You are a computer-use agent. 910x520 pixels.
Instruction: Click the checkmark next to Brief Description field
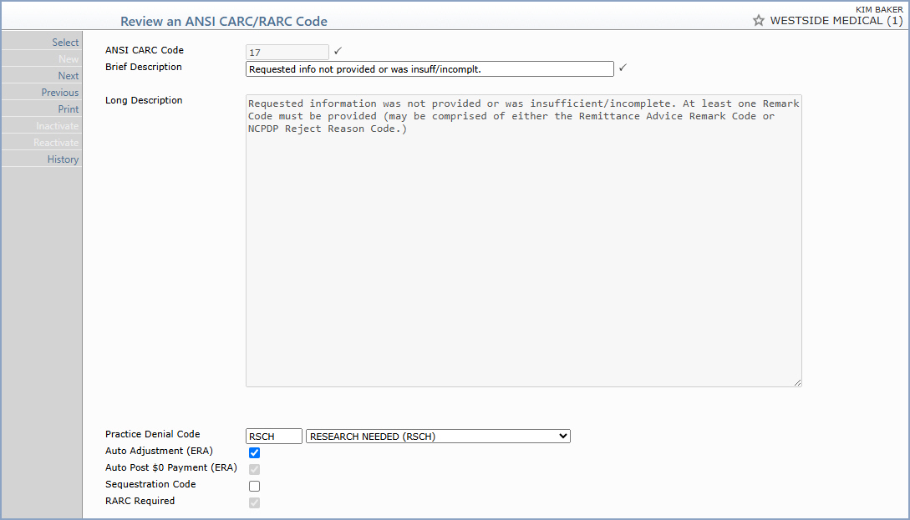[x=623, y=68]
